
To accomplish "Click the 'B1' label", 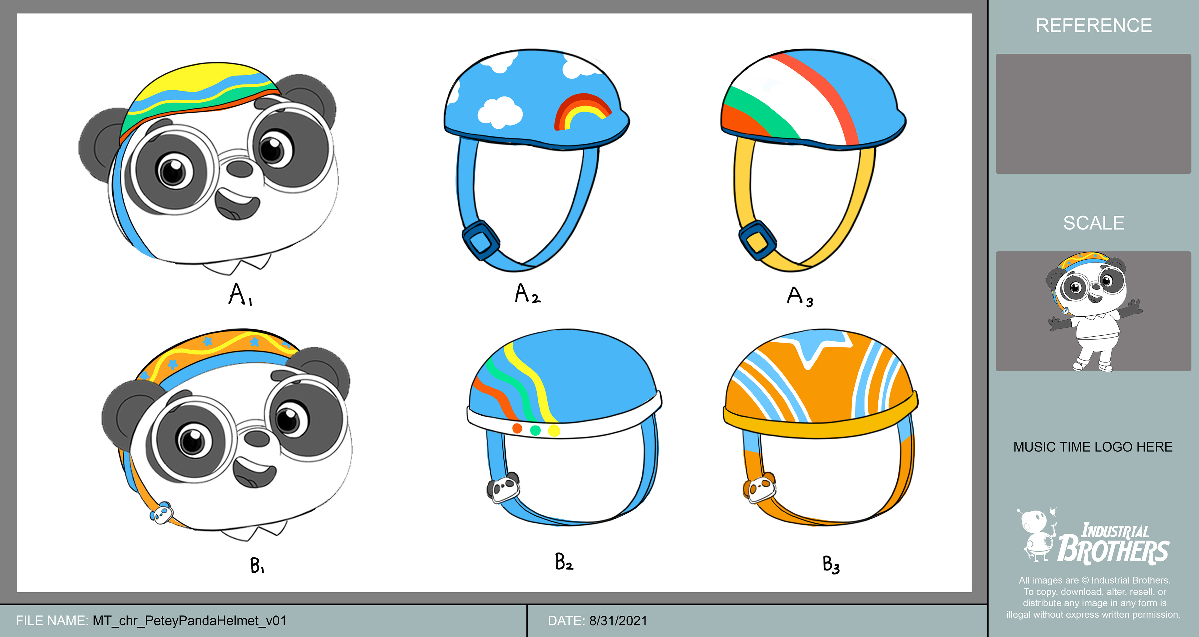I will pyautogui.click(x=257, y=565).
